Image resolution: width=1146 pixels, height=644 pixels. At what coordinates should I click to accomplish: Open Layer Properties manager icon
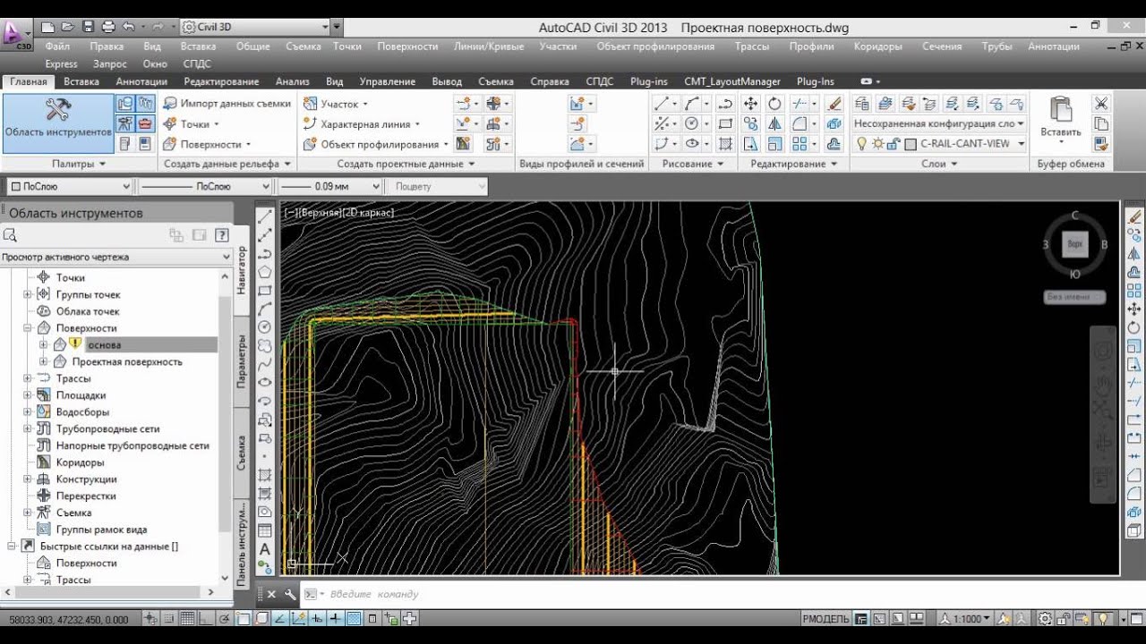pyautogui.click(x=862, y=104)
